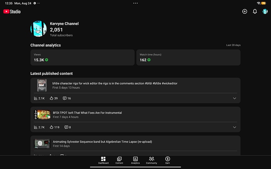Tap the likes thumb icon showing 39
The image size is (271, 169).
click(51, 98)
